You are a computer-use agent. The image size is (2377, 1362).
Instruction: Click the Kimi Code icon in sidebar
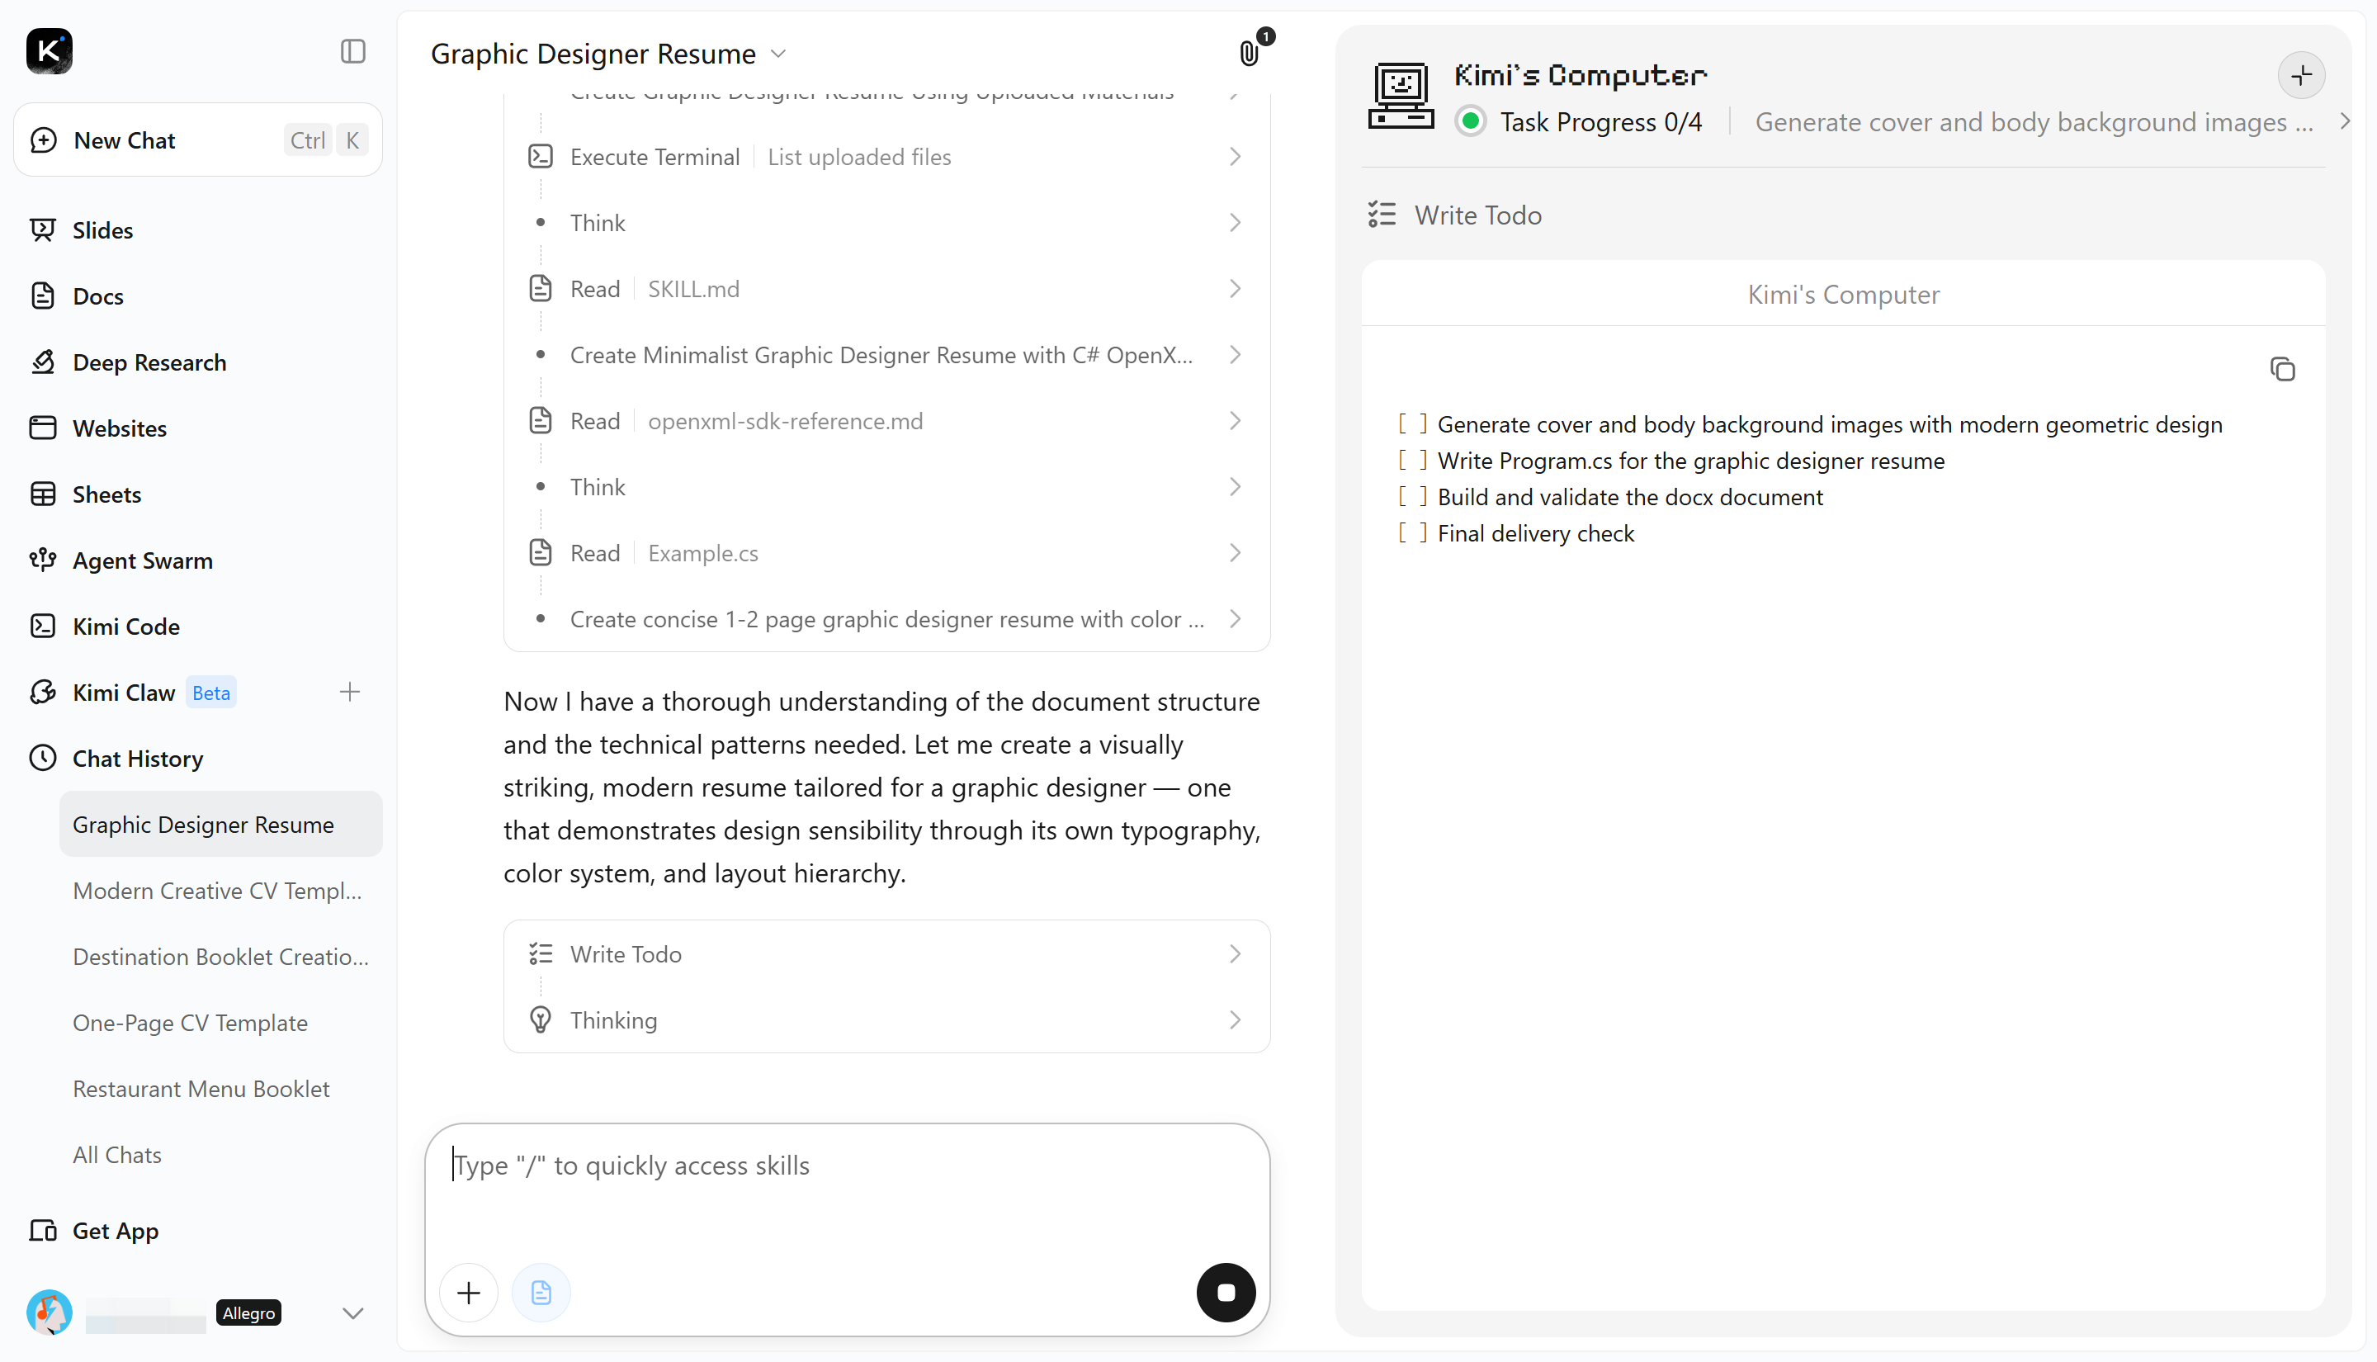click(x=43, y=626)
